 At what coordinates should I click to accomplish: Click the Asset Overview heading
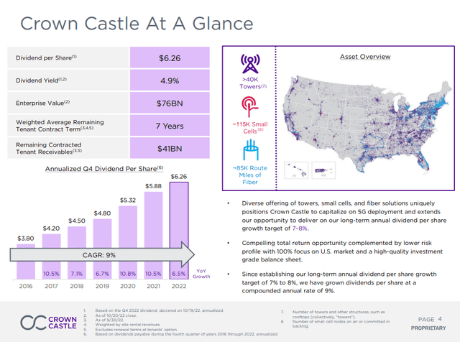pyautogui.click(x=365, y=57)
